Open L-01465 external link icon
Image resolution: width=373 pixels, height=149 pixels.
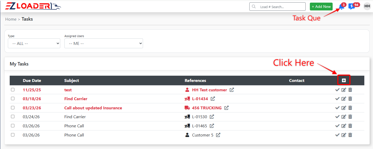(212, 126)
